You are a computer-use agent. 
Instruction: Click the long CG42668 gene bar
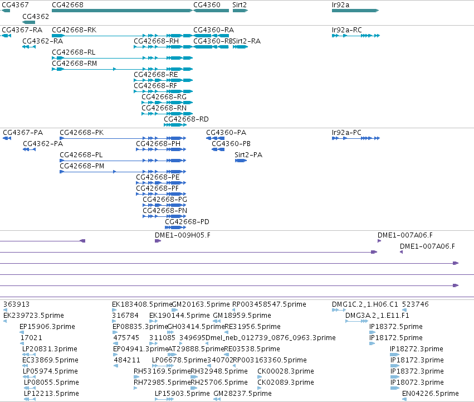click(122, 11)
